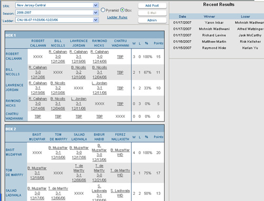
Task: Open B. Nicolls 3-2 12/10/06 result in Bill Nicolls row
Action: click(79, 72)
